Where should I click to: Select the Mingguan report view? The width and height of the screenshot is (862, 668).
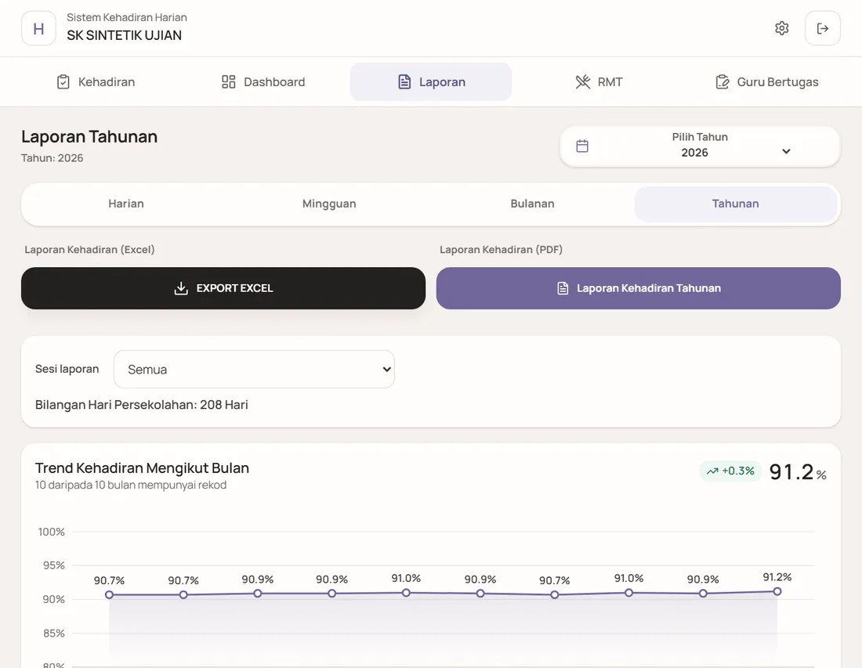(329, 204)
